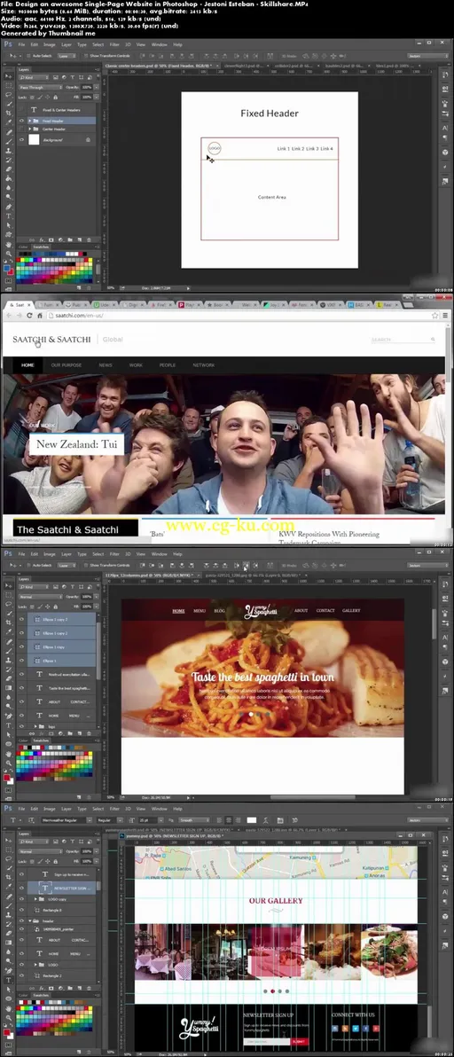Click T thumbnail of NEWSLETTER SIGN layer
The height and width of the screenshot is (1057, 454).
pyautogui.click(x=46, y=888)
